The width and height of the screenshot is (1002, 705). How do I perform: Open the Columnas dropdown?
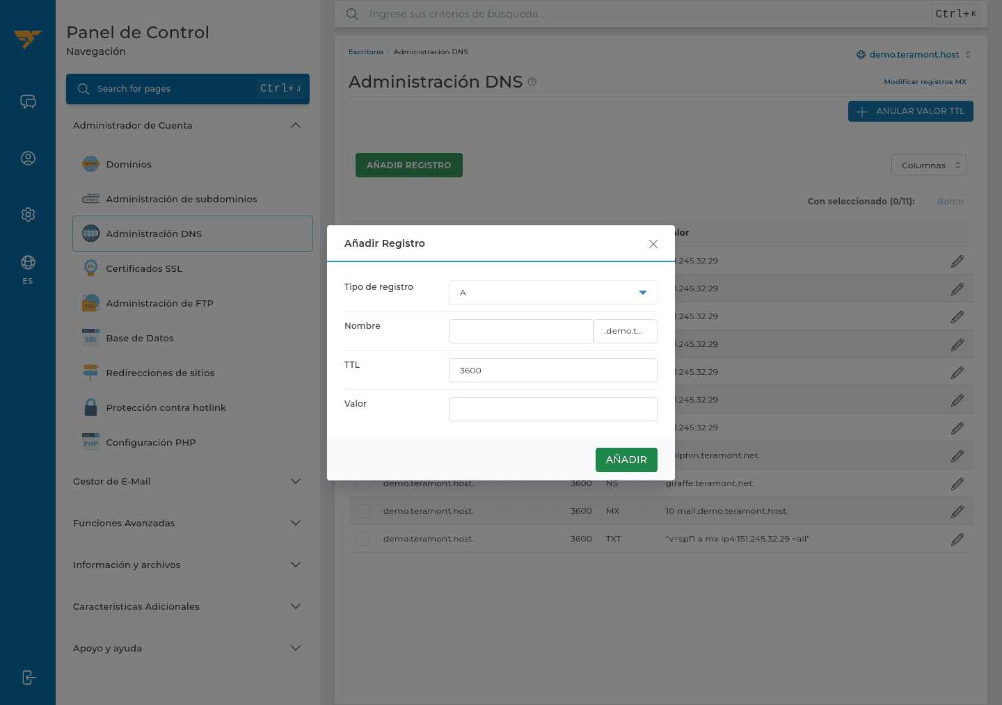[x=929, y=165]
